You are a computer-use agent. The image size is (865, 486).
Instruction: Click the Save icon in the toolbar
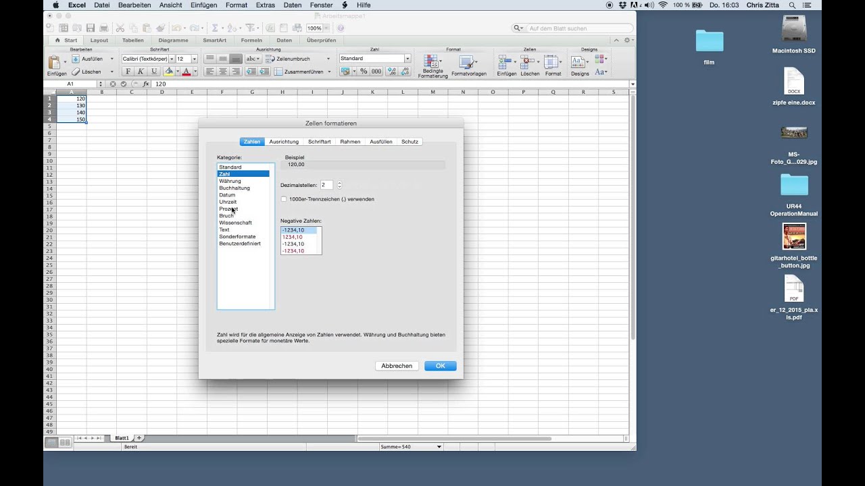coord(90,28)
